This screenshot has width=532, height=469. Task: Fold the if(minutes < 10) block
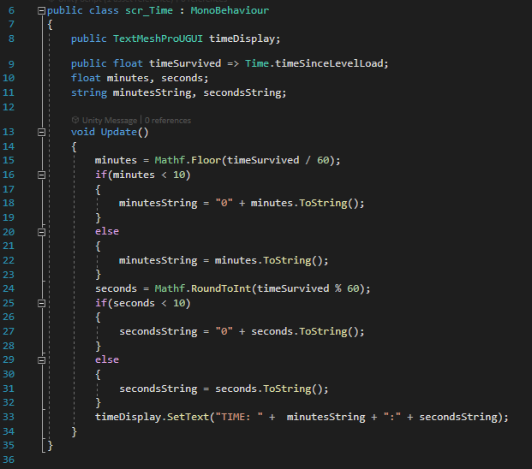point(42,175)
